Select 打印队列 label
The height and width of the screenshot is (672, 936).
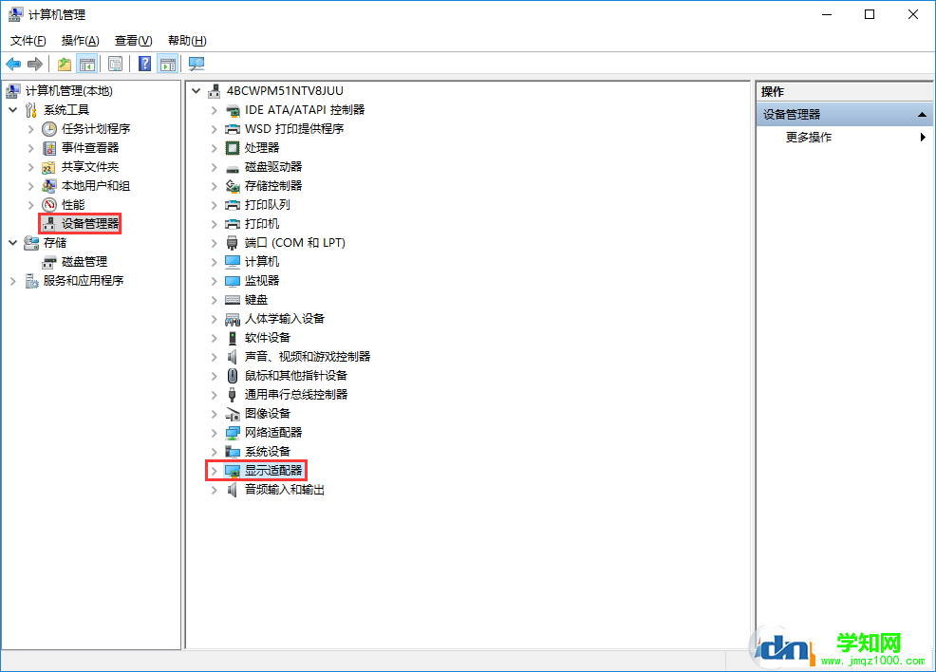click(268, 205)
